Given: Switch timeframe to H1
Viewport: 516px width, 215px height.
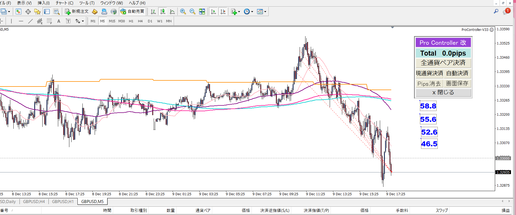Looking at the screenshot, I should (131, 21).
